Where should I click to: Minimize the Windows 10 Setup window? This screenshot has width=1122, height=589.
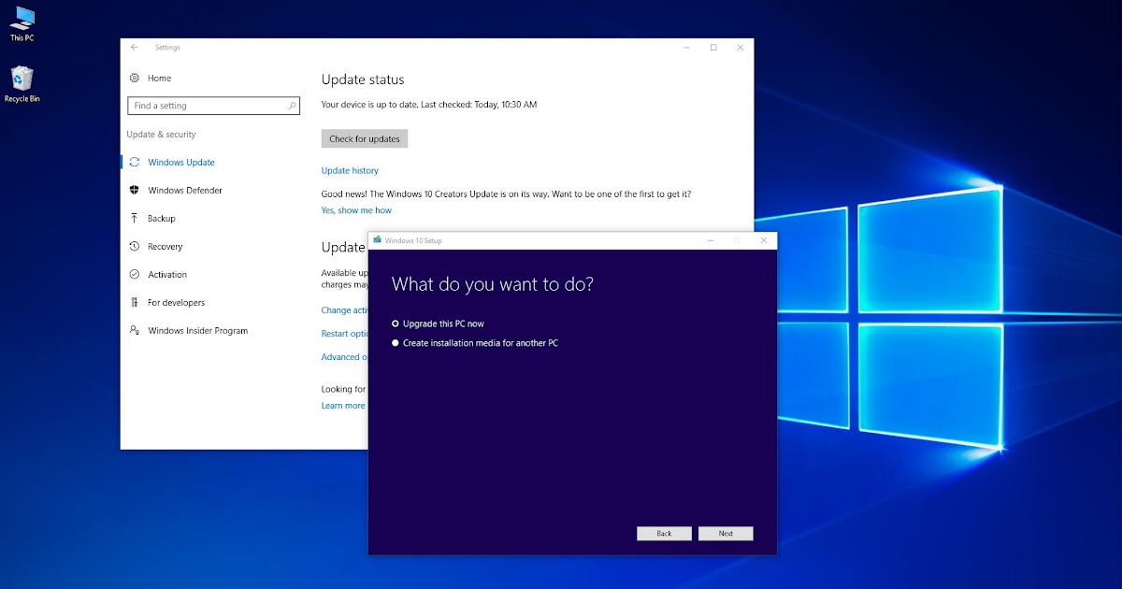(709, 240)
